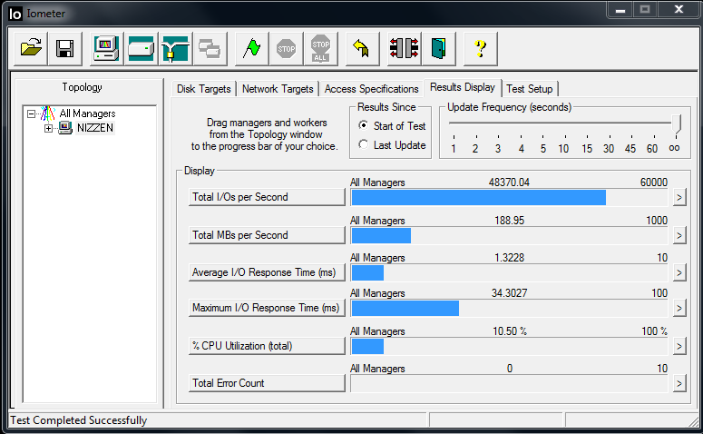Open Average I/O Response Time arrow menu

(679, 272)
